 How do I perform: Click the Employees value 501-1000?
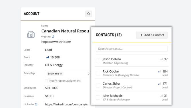tap(52, 88)
